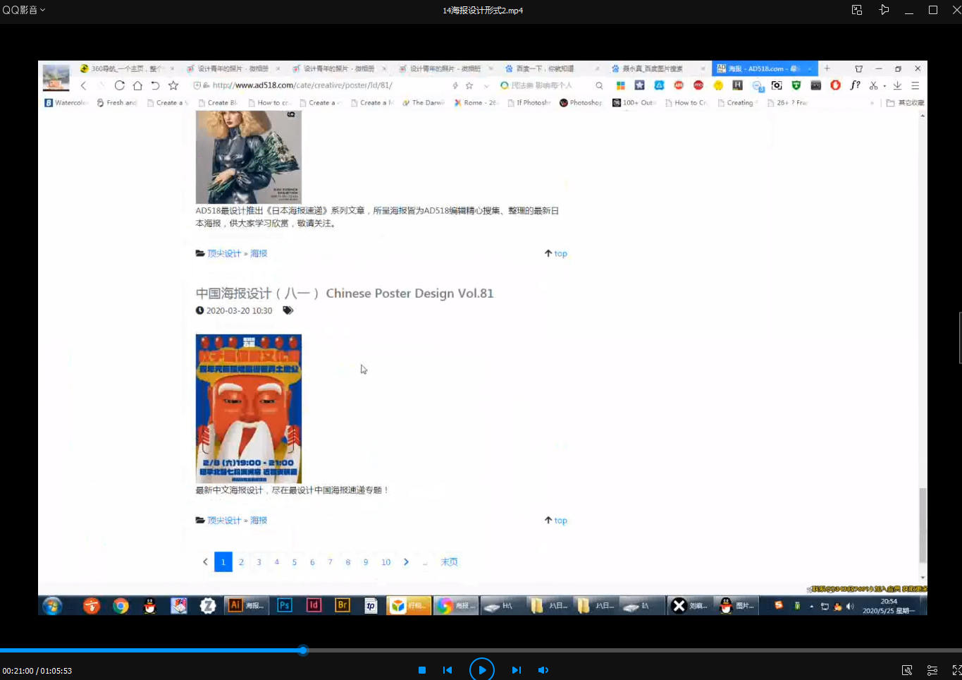Click the Photoshop icon in the taskbar
Image resolution: width=962 pixels, height=680 pixels.
(x=285, y=605)
